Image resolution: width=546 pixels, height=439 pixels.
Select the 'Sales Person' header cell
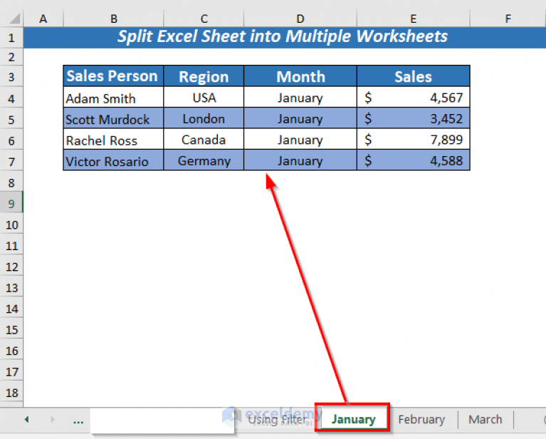pos(113,76)
